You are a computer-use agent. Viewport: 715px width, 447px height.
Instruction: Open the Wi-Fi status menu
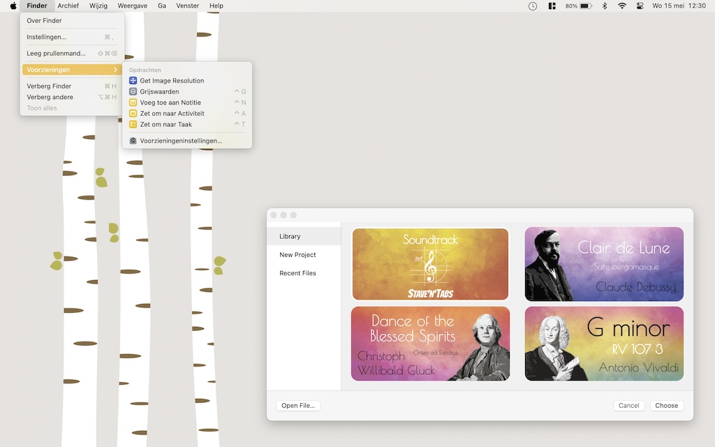tap(622, 6)
